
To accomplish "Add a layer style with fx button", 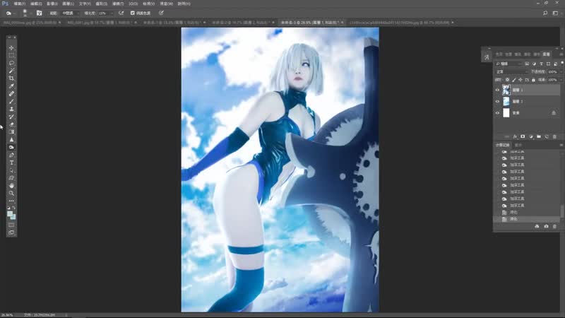I will click(x=515, y=136).
